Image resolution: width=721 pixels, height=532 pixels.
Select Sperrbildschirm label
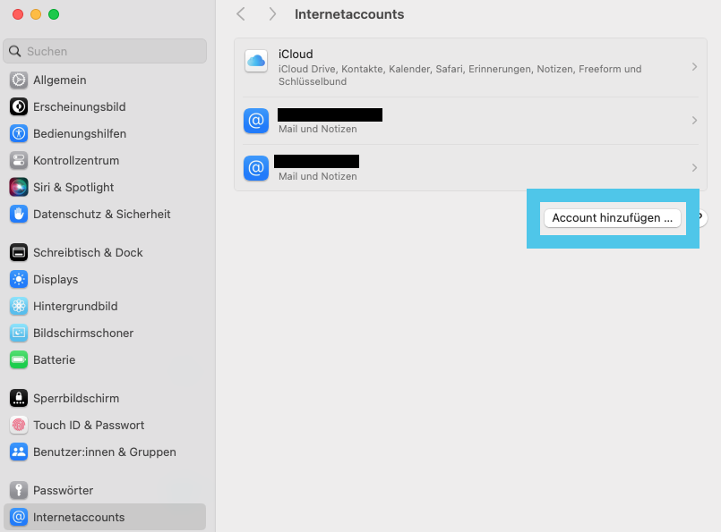pyautogui.click(x=76, y=398)
